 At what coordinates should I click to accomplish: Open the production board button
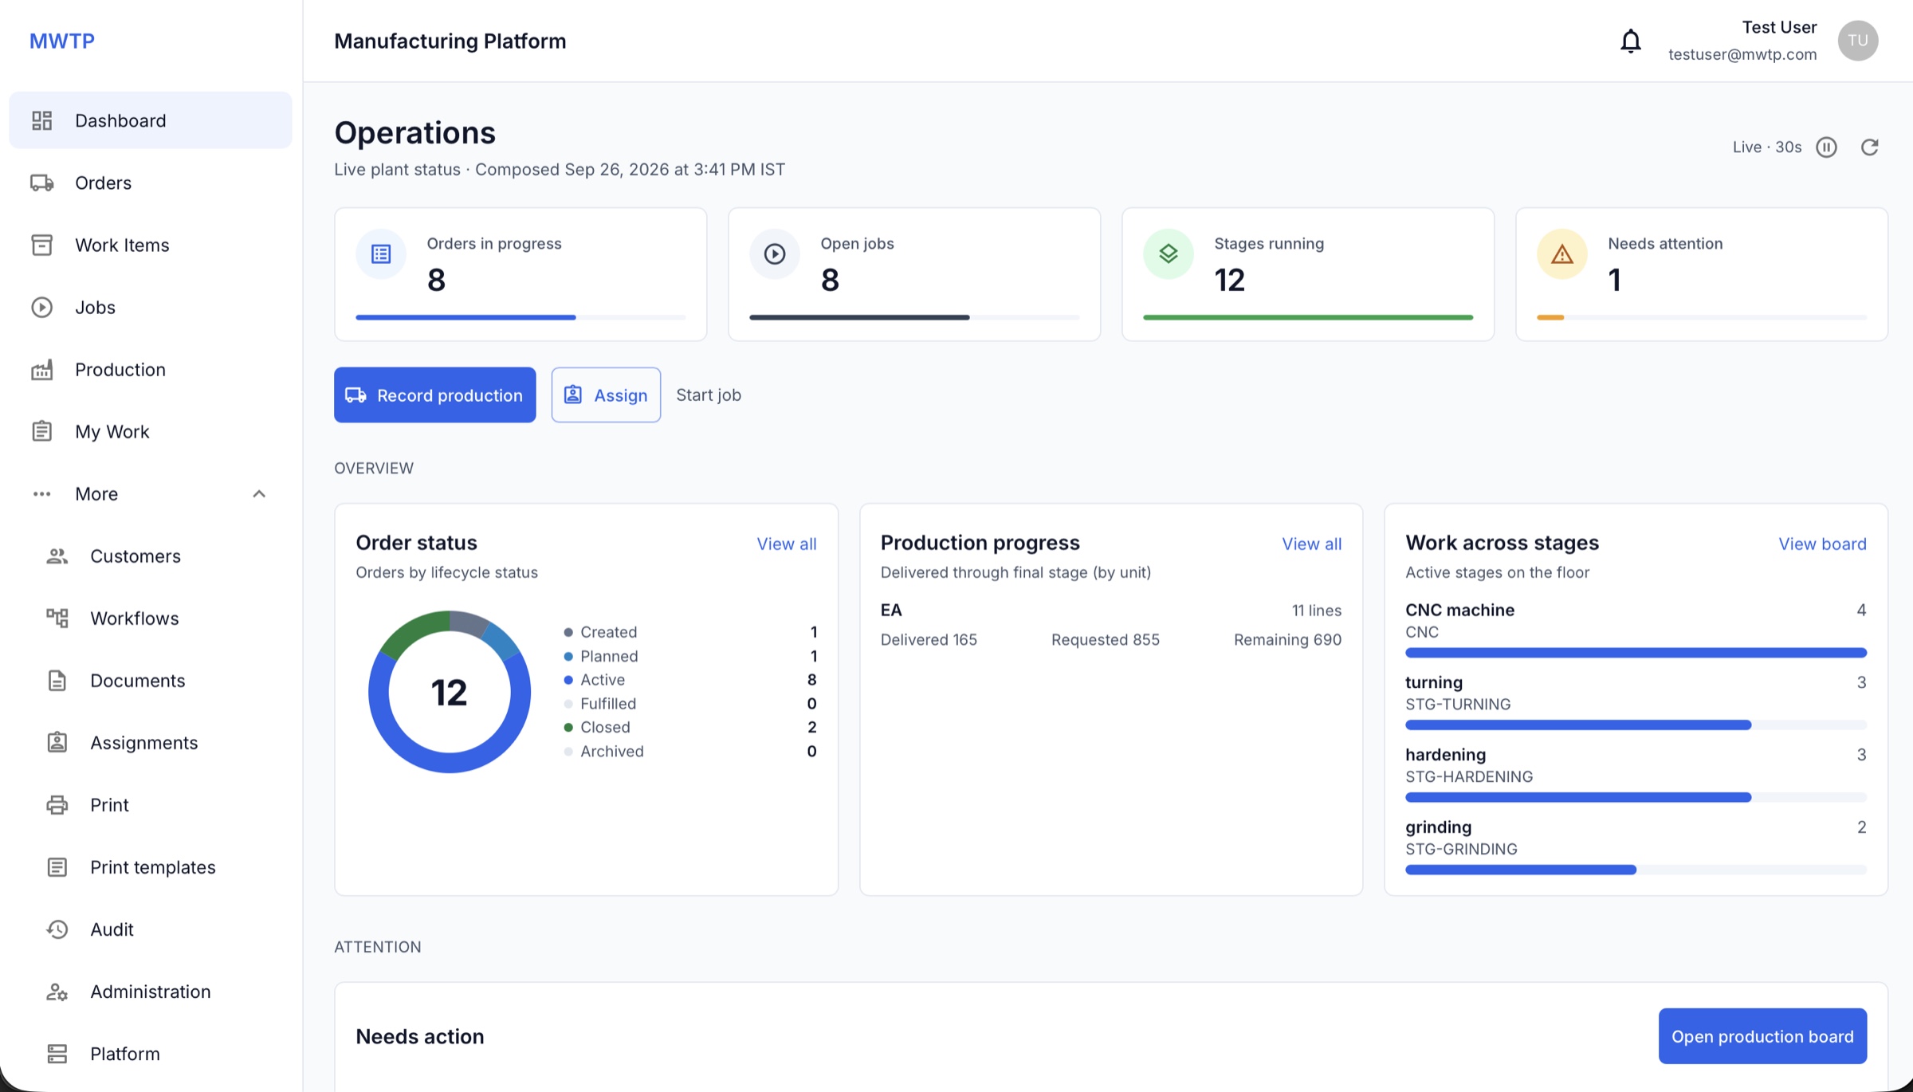(x=1762, y=1036)
